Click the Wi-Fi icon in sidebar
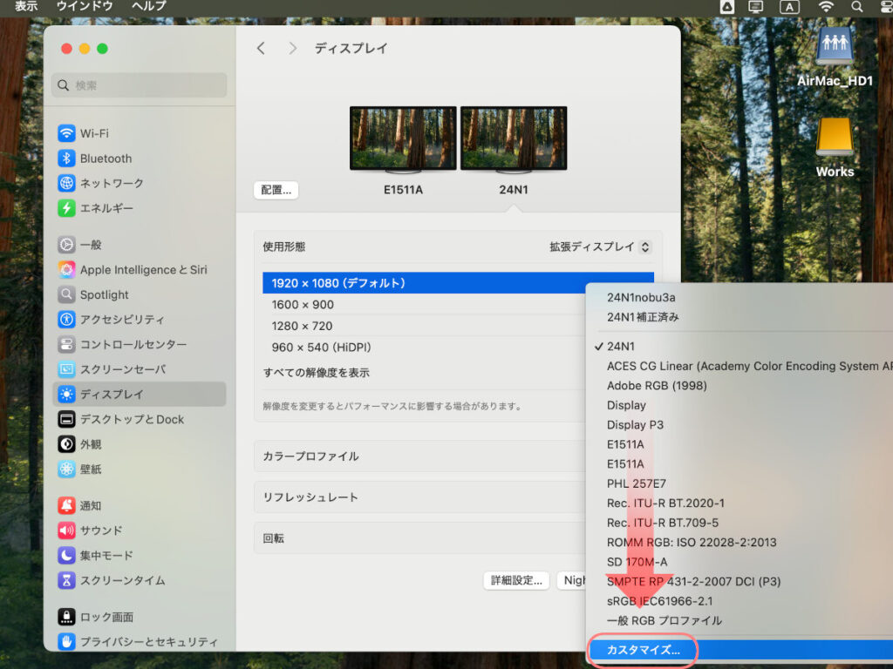The height and width of the screenshot is (669, 893). [66, 133]
